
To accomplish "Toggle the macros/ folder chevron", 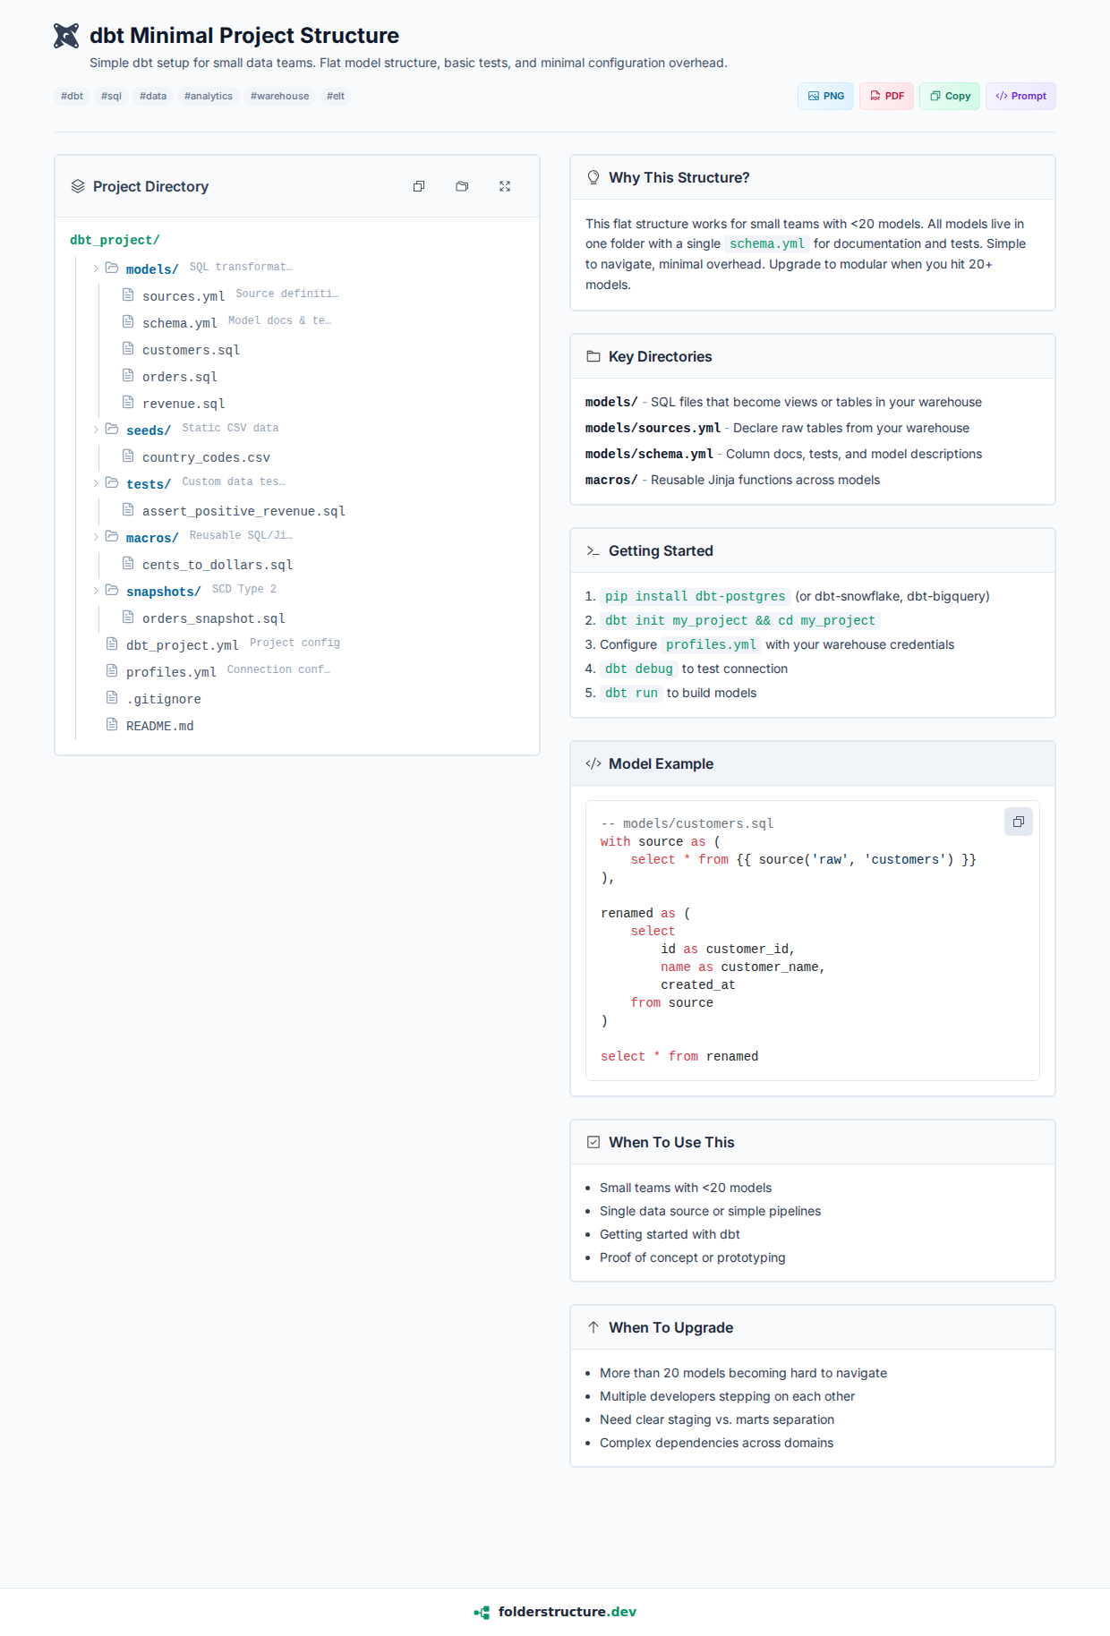I will click(x=96, y=537).
